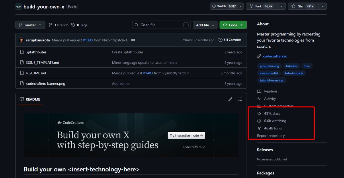
Task: Jump to Readme in the About sidebar
Action: (267, 91)
